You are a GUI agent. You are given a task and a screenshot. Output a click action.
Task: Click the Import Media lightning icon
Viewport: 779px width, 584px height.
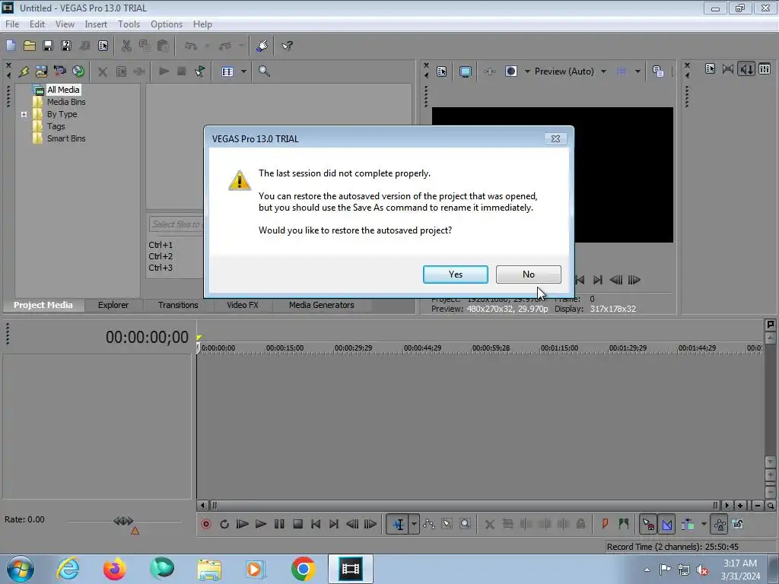24,71
